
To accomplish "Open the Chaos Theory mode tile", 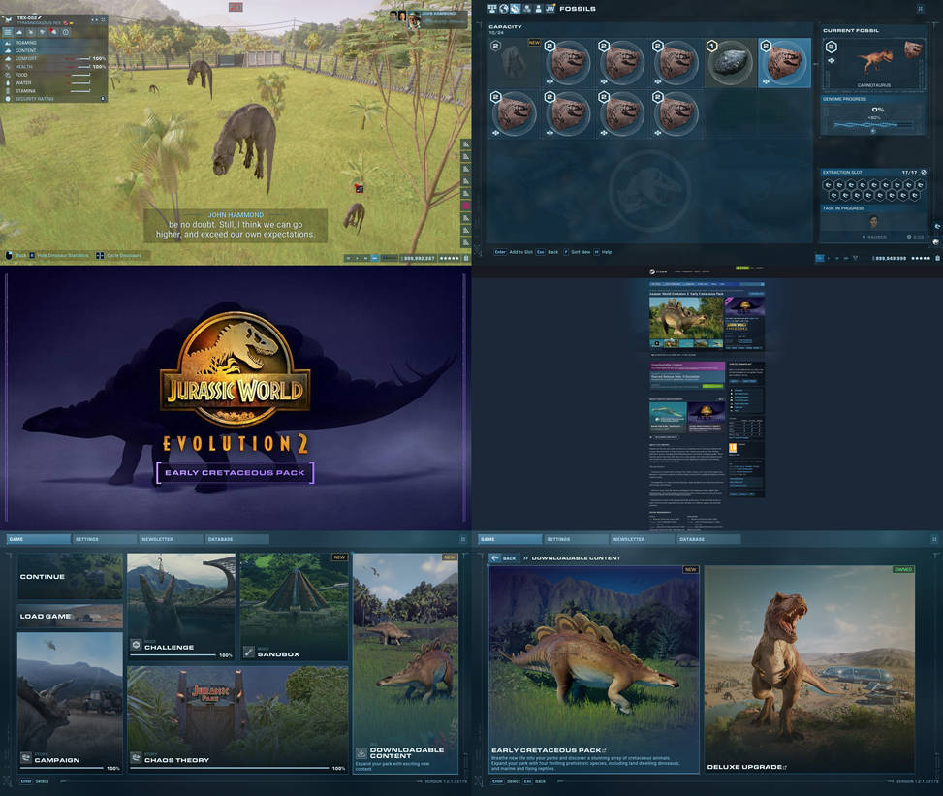I will (x=237, y=719).
